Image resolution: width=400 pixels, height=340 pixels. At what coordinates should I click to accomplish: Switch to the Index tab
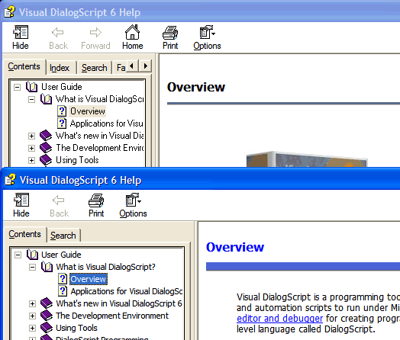60,68
